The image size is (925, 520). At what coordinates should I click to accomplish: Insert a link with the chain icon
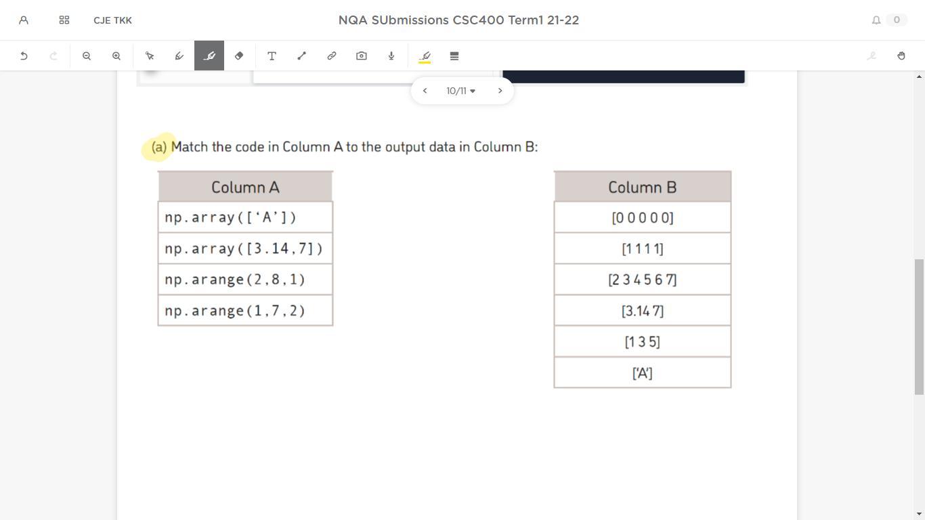[332, 56]
